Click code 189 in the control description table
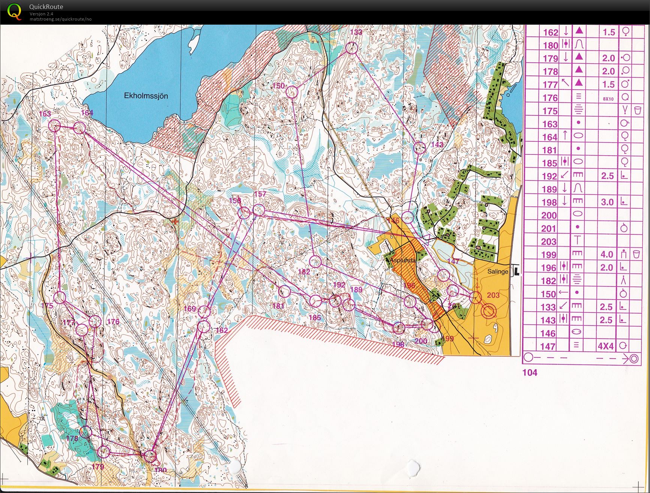The image size is (650, 493). point(549,189)
